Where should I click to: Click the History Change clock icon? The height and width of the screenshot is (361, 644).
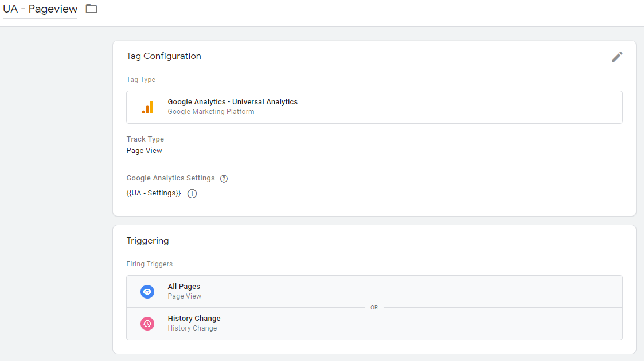pyautogui.click(x=147, y=324)
